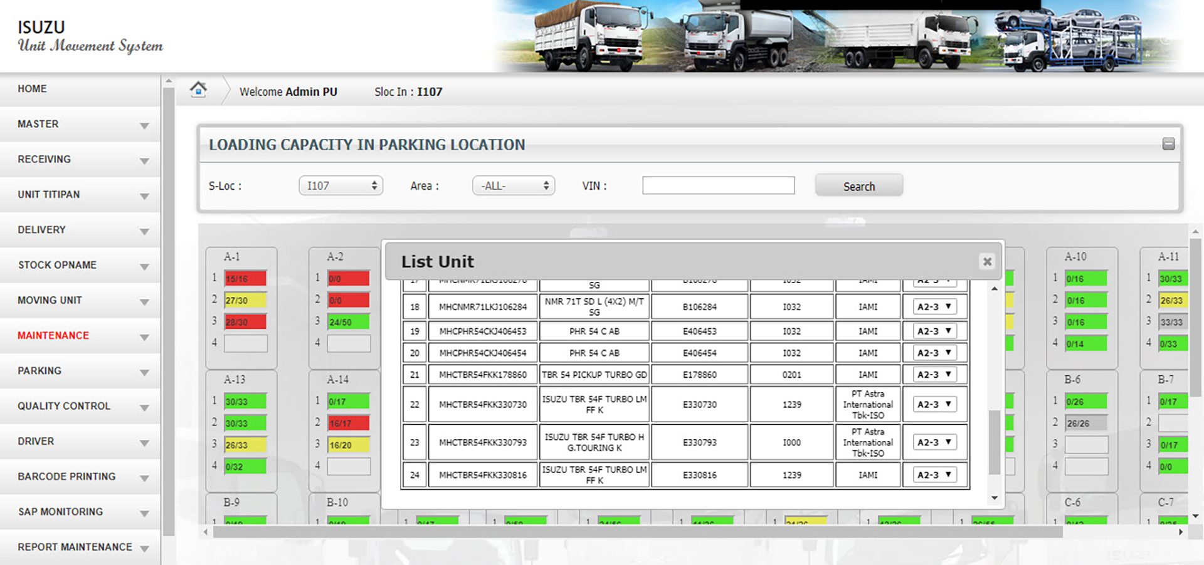Click the horizontal scroll left arrow
Viewport: 1204px width, 565px height.
click(x=206, y=532)
